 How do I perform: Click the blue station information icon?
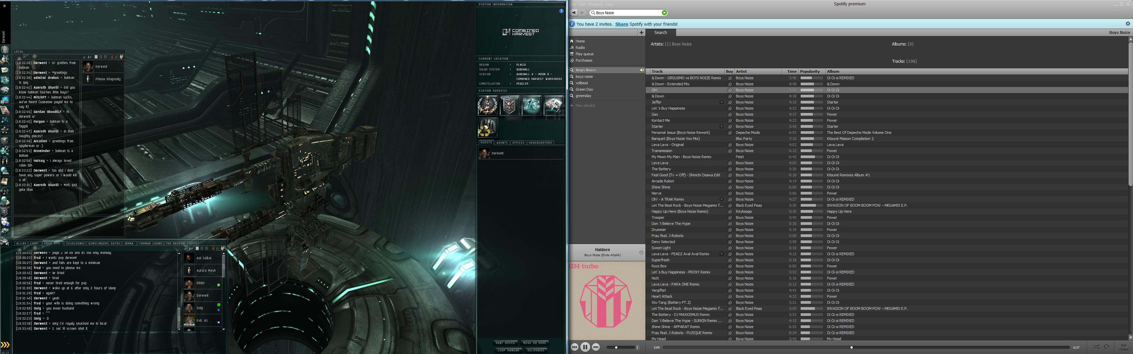click(561, 11)
